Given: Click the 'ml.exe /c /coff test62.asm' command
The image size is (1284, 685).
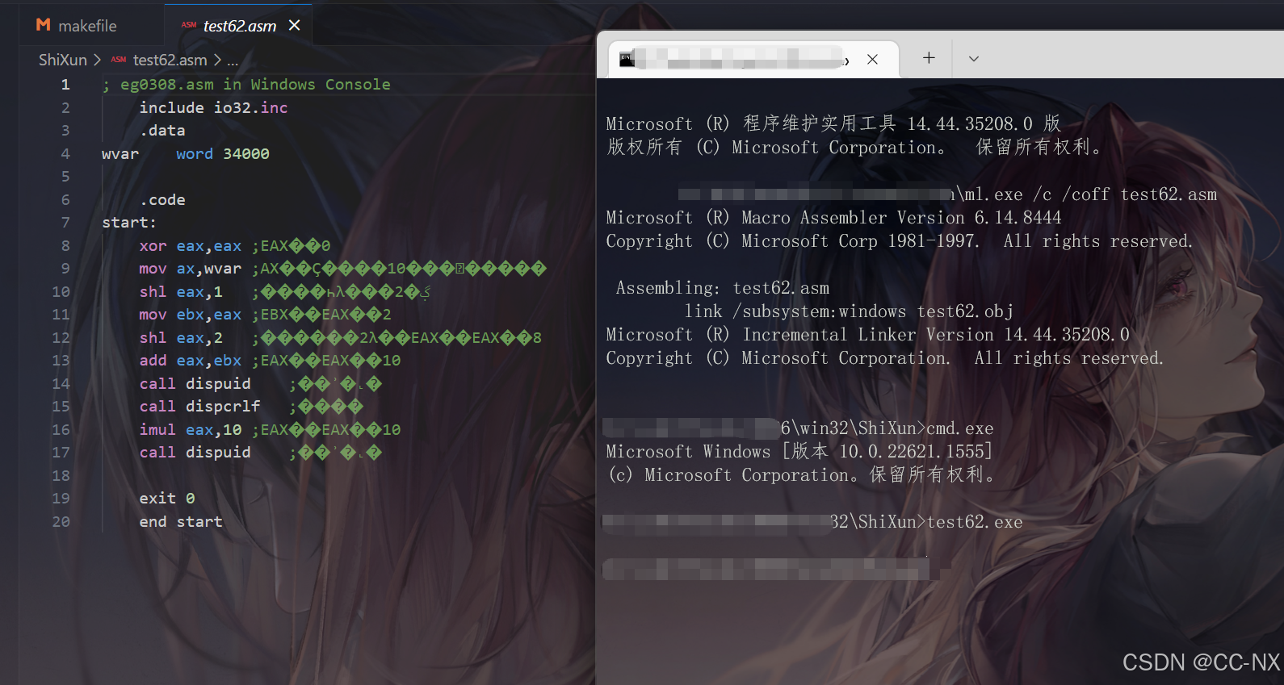Looking at the screenshot, I should coord(1091,194).
